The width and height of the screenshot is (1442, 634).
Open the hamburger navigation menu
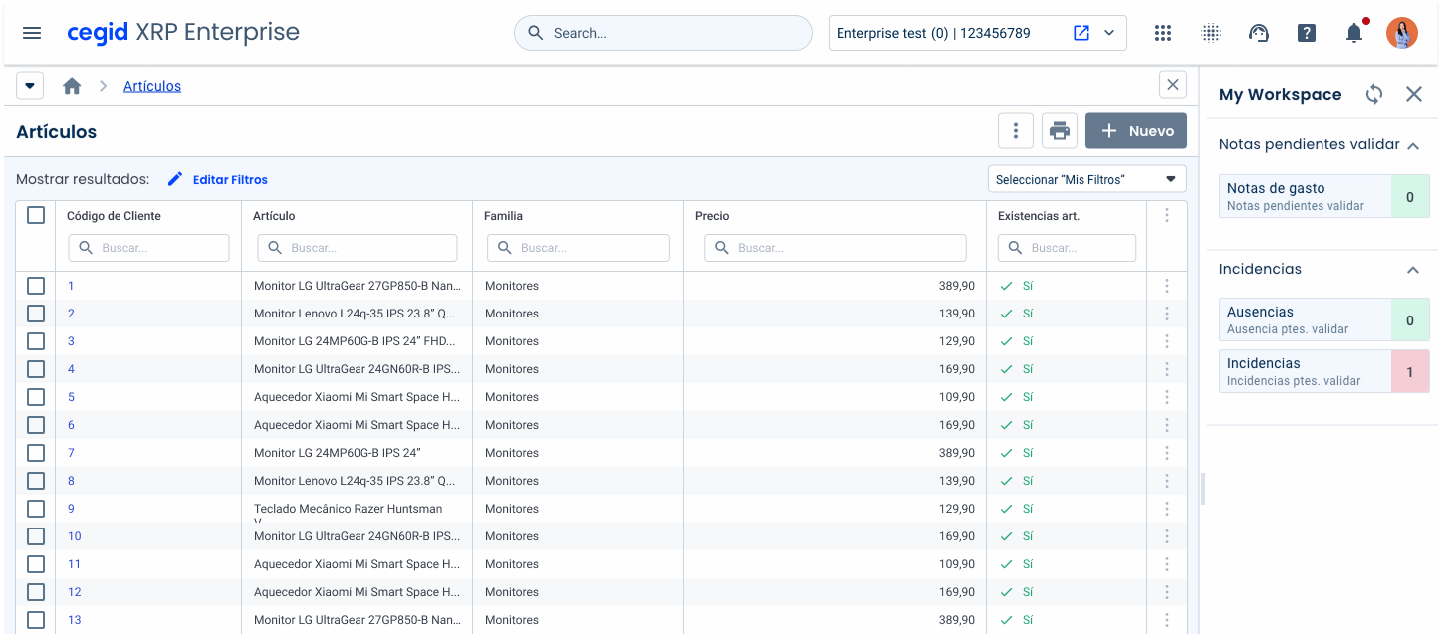[x=32, y=33]
